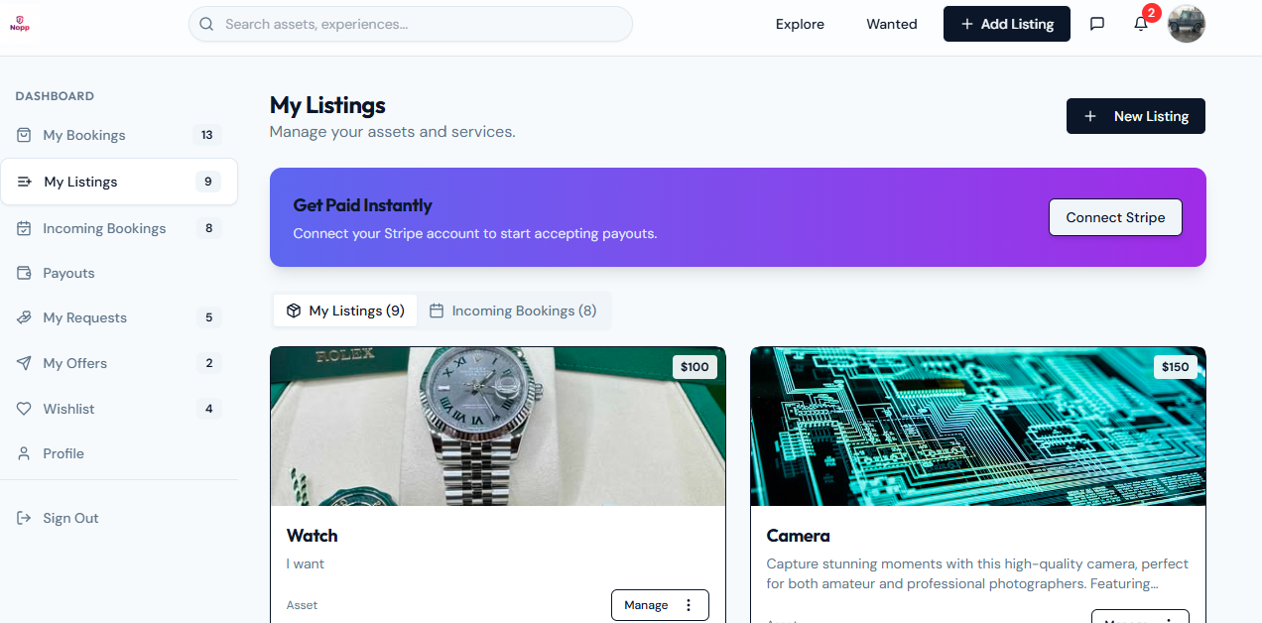Select the My Listings (9) tab
Screen dimensions: 1262x623
point(345,311)
